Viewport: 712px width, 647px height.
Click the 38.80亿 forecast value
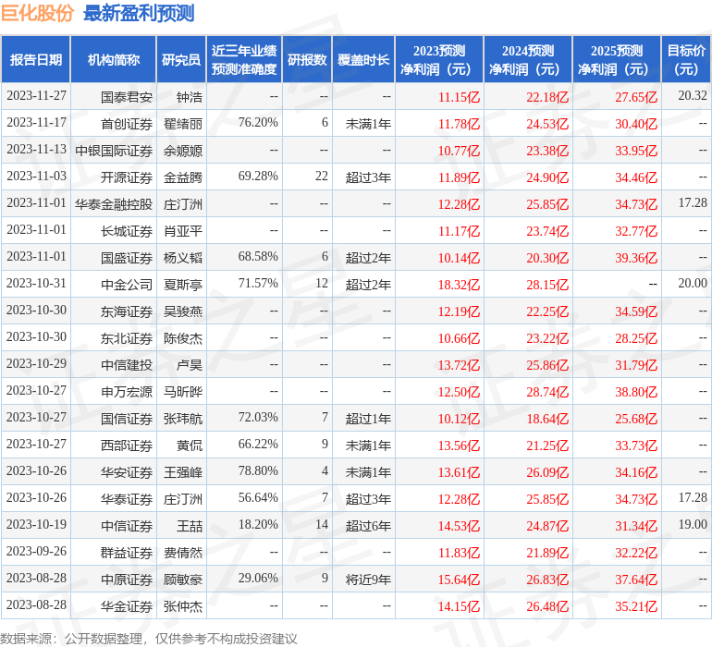(636, 392)
